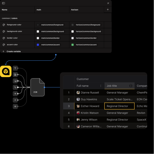Open the horizon/common/background alias chip

(88, 31)
